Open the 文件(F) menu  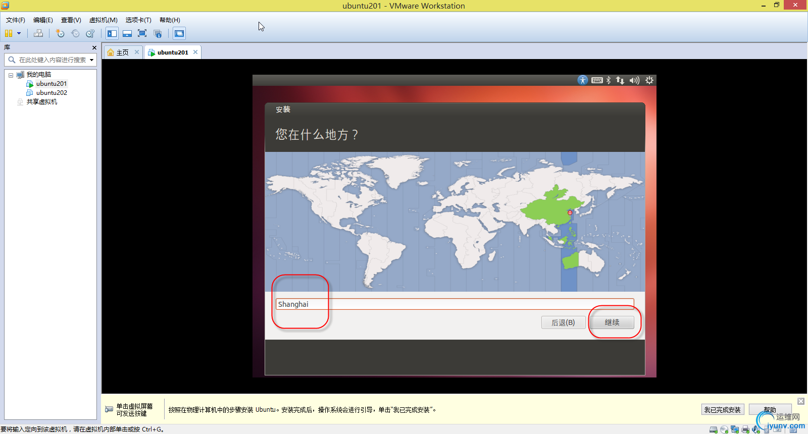point(16,20)
